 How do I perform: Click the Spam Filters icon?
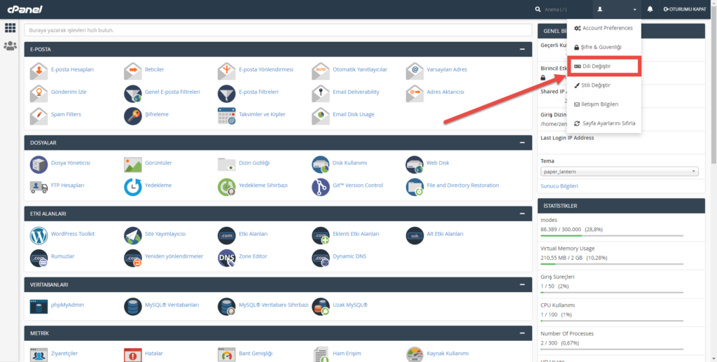tap(39, 116)
